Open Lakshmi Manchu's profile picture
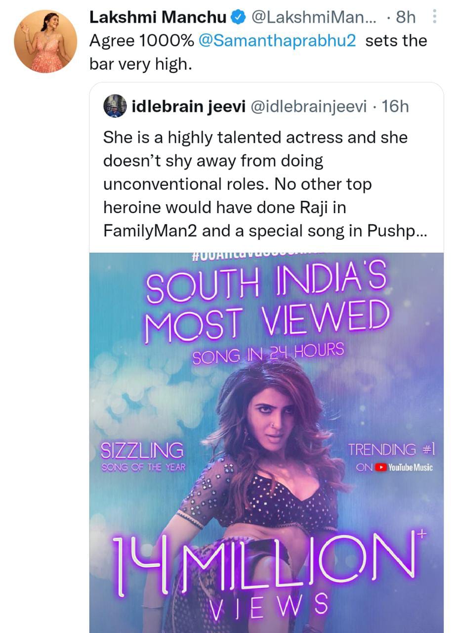 pyautogui.click(x=45, y=41)
